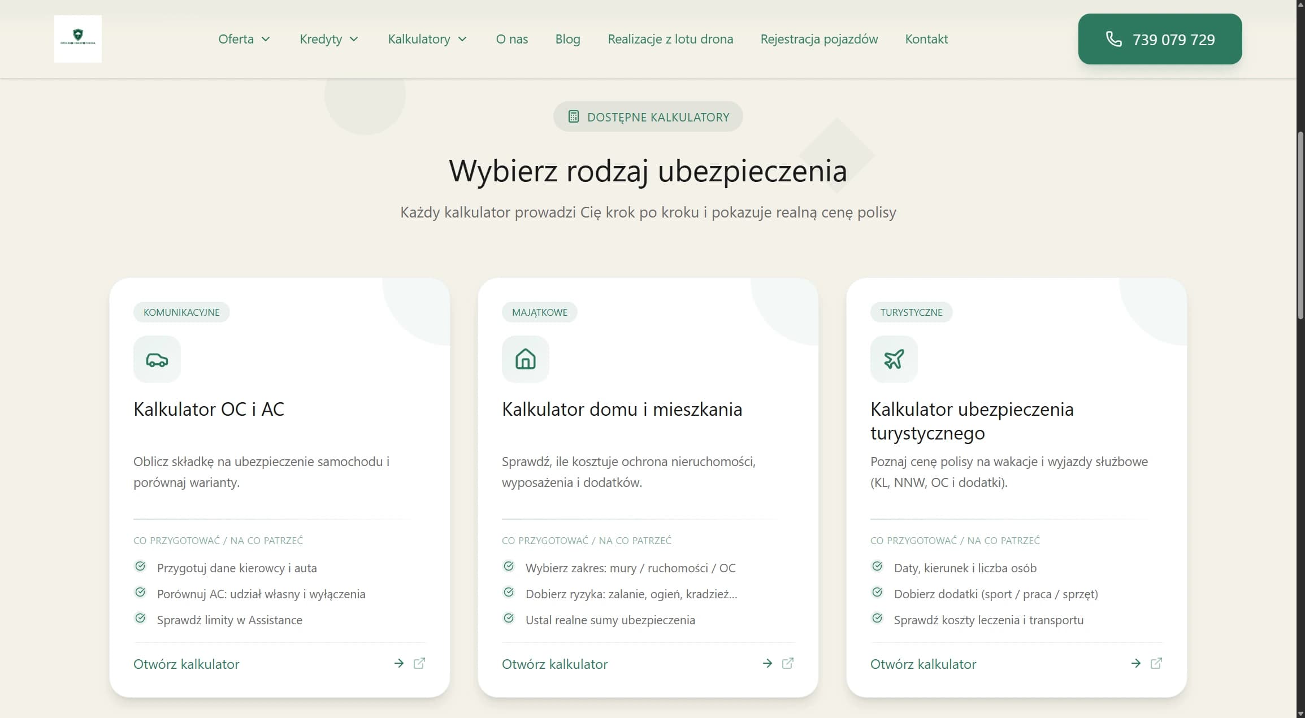Click external link icon on OC i AC card
The width and height of the screenshot is (1305, 718).
pos(419,663)
